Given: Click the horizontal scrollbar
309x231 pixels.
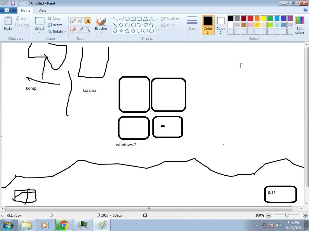Looking at the screenshot, I should pyautogui.click(x=149, y=208).
